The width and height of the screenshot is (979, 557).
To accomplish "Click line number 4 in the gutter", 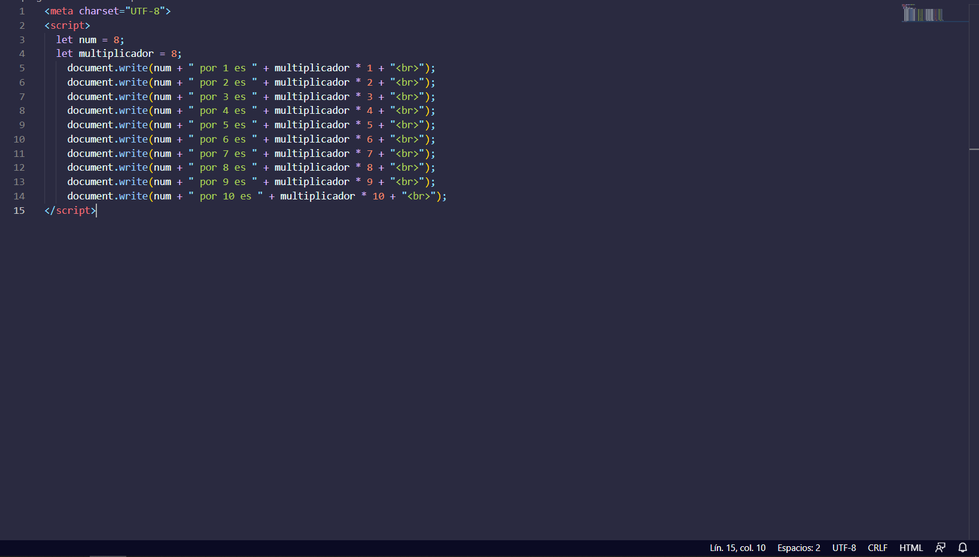I will point(22,53).
